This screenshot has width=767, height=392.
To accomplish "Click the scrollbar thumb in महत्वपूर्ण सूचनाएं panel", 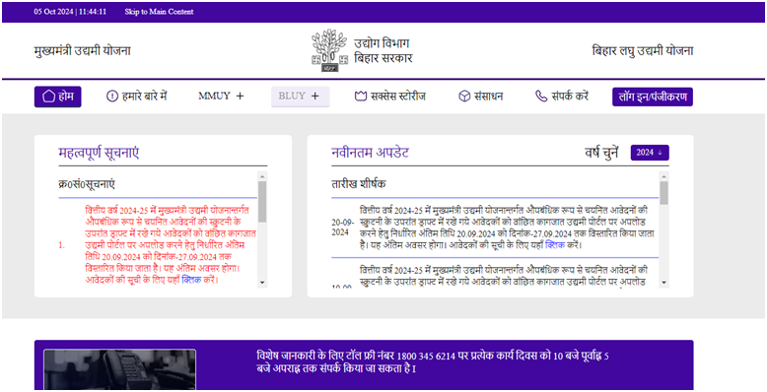I will [x=262, y=202].
